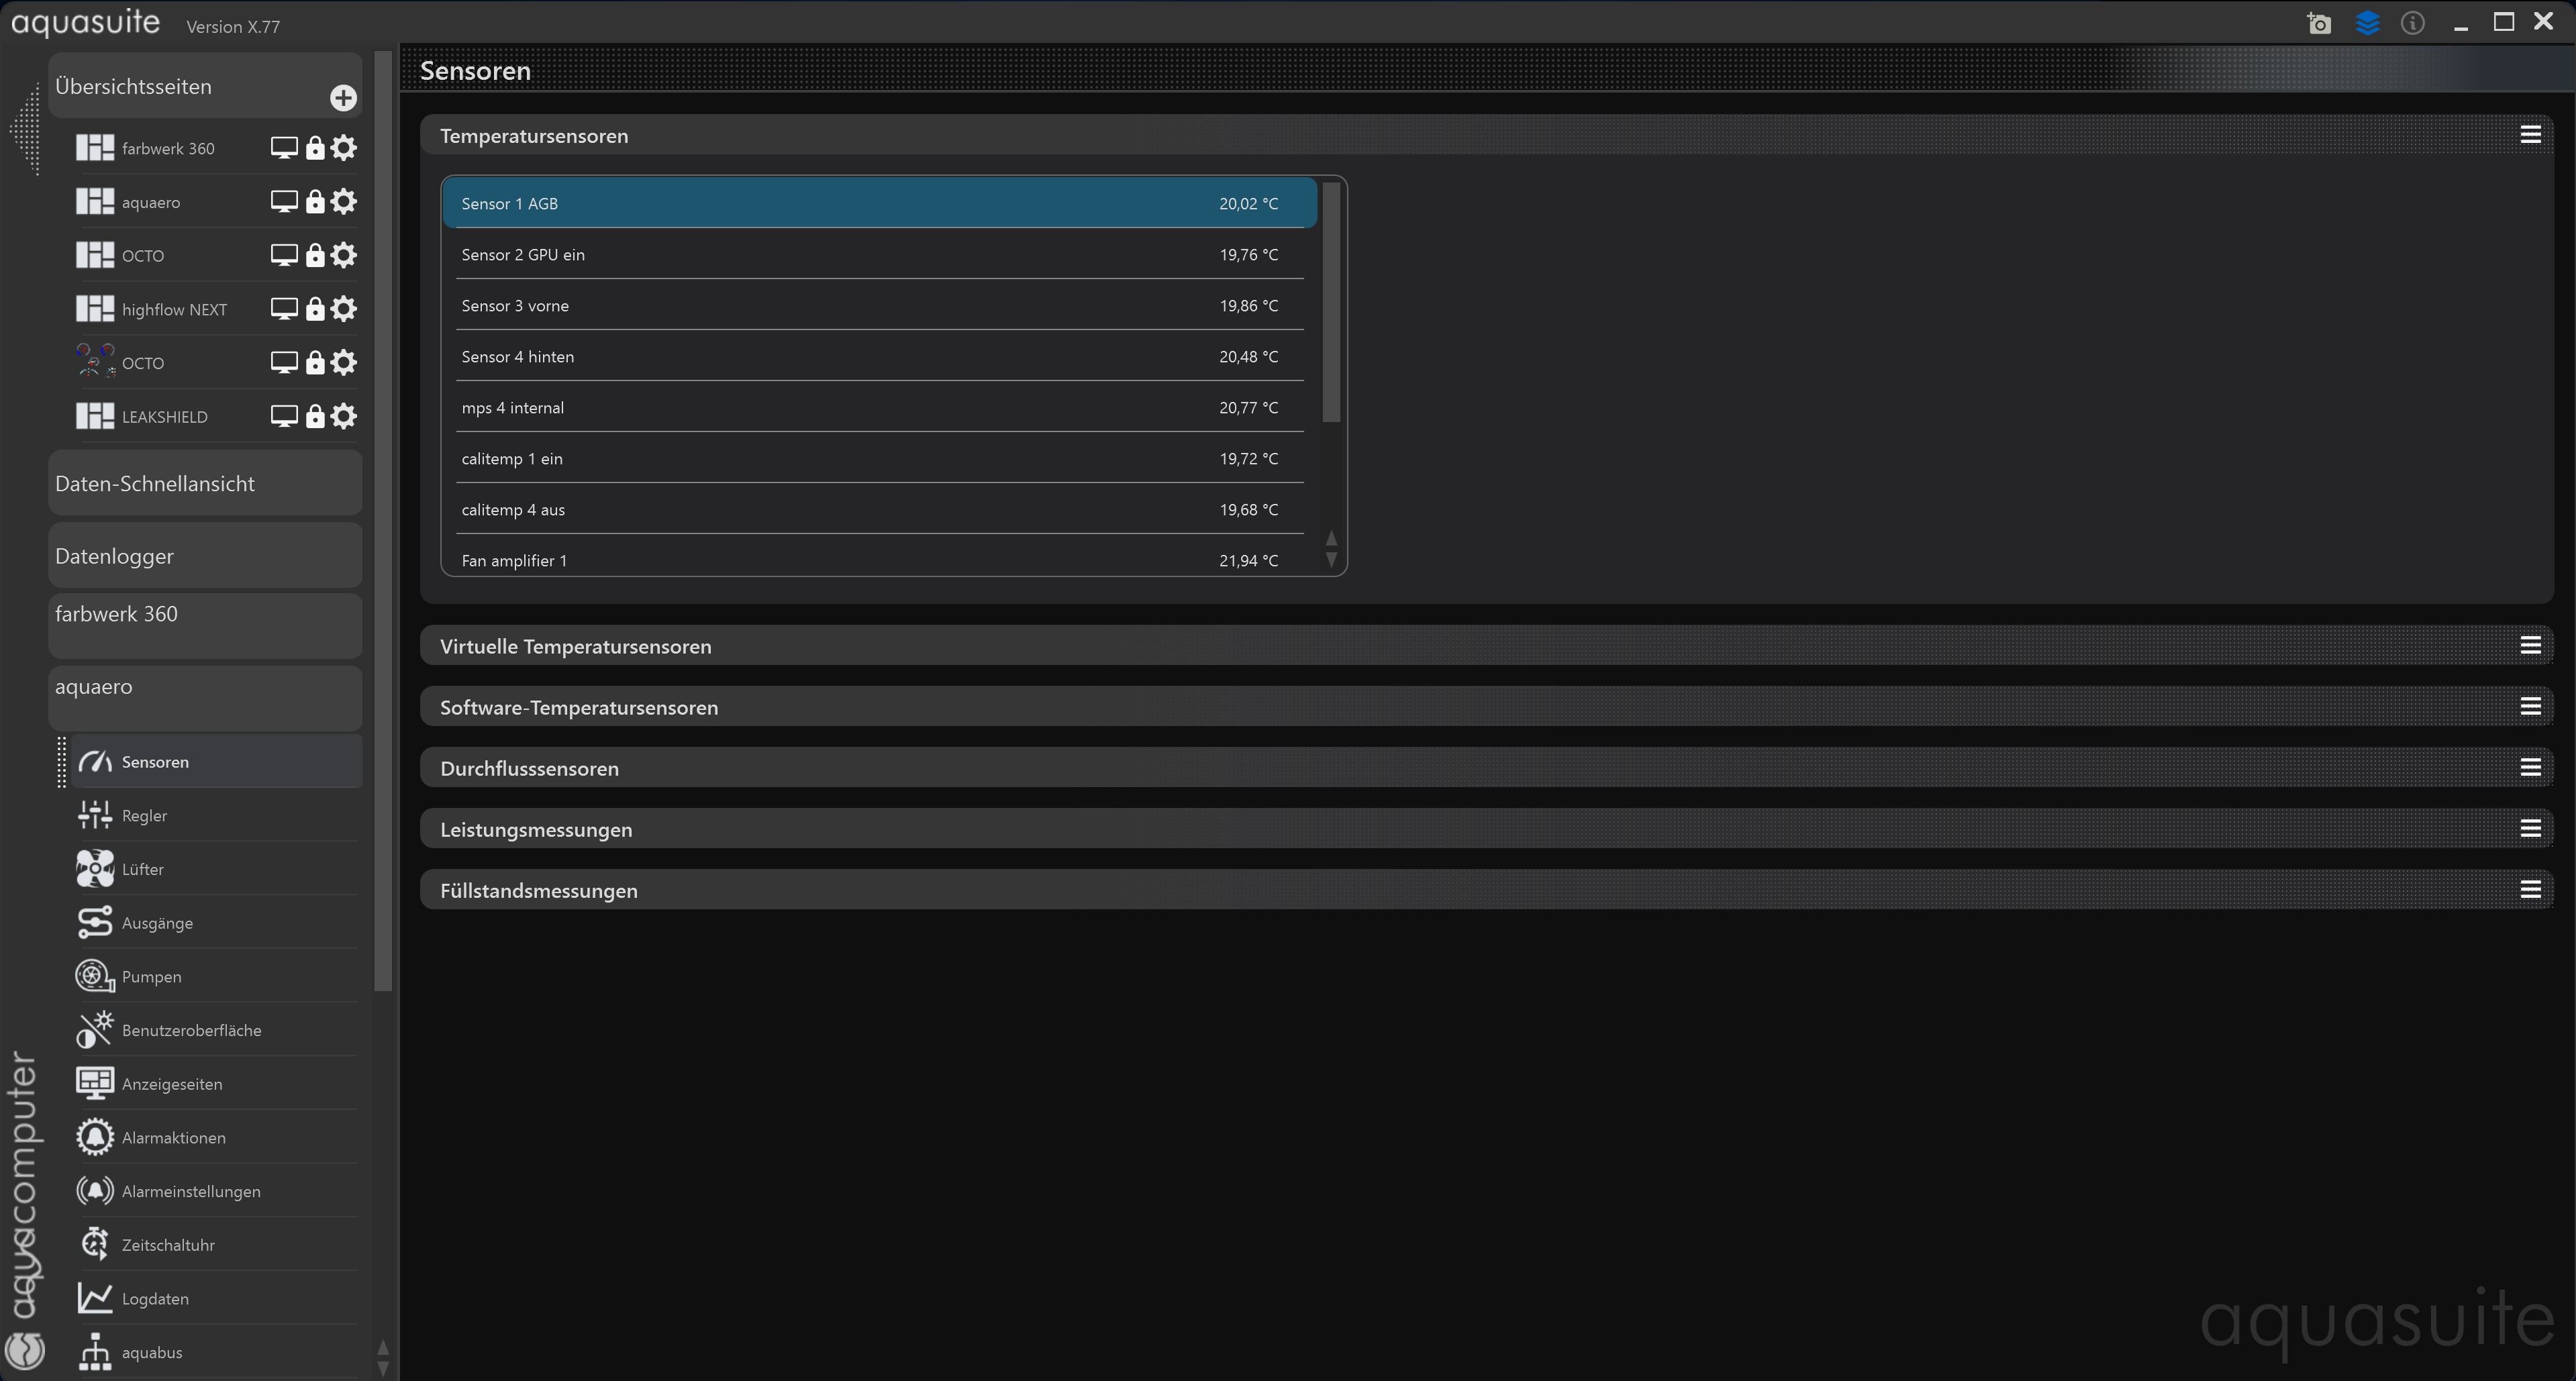2576x1381 pixels.
Task: Select Sensoren in aquaero menu
Action: click(x=216, y=761)
